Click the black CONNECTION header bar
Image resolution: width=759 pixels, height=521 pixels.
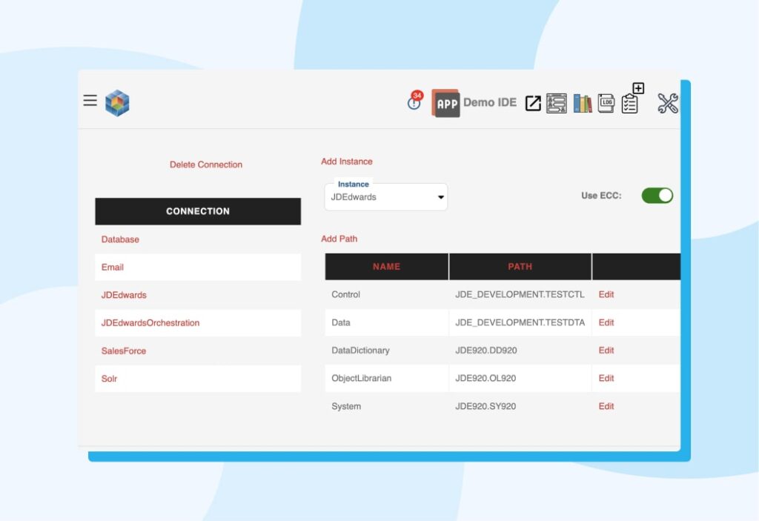[197, 211]
